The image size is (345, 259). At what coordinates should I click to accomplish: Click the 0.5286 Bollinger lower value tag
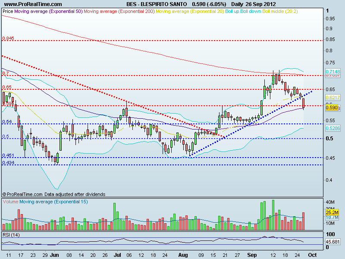coord(332,128)
